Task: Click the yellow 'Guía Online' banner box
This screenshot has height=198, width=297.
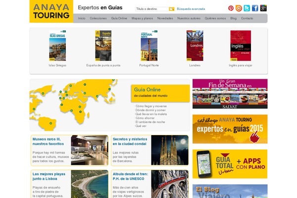Action: tap(160, 93)
